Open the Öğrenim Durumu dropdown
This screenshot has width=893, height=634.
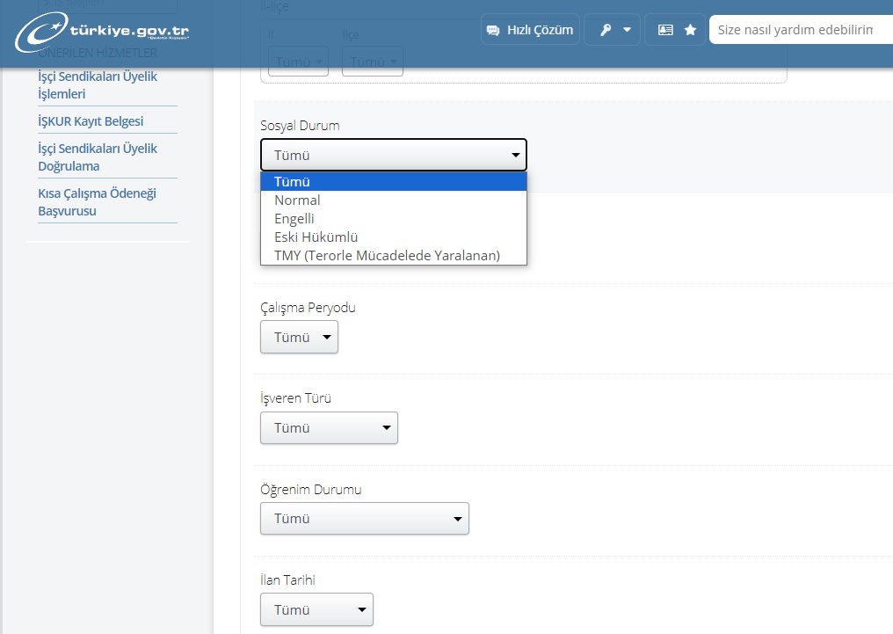pyautogui.click(x=365, y=518)
